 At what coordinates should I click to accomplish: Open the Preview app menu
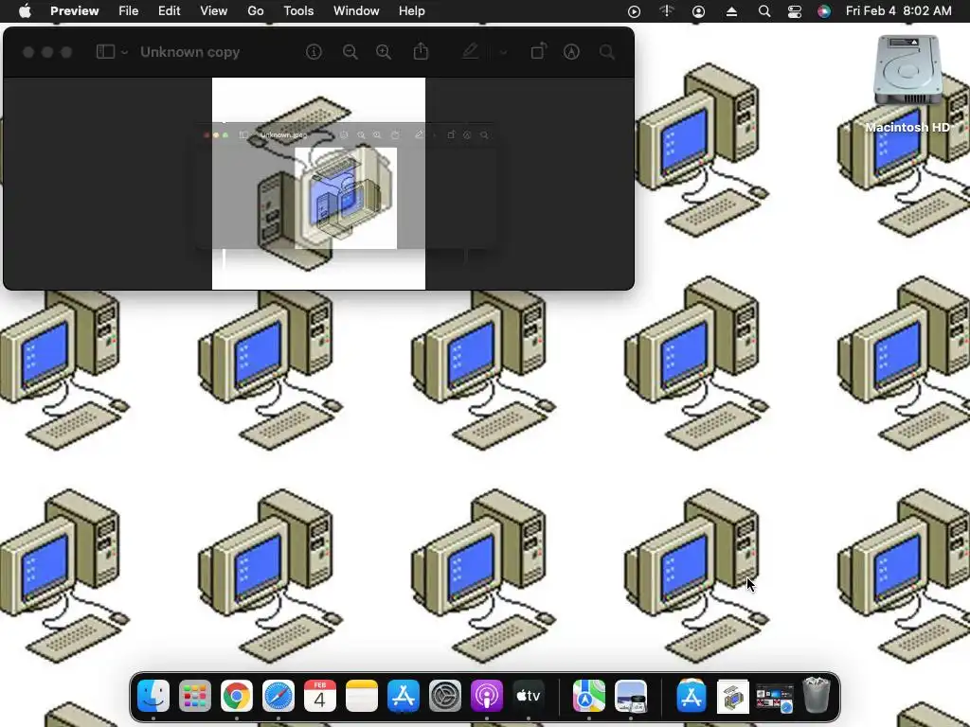[74, 10]
